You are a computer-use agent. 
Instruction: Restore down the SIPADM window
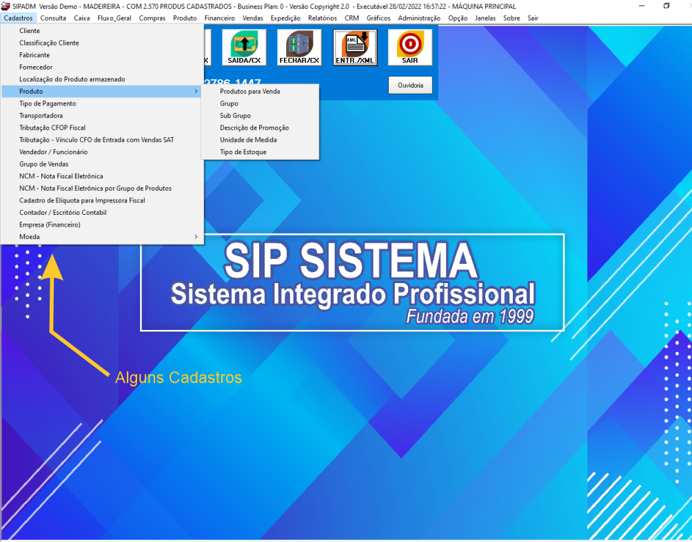click(x=666, y=6)
